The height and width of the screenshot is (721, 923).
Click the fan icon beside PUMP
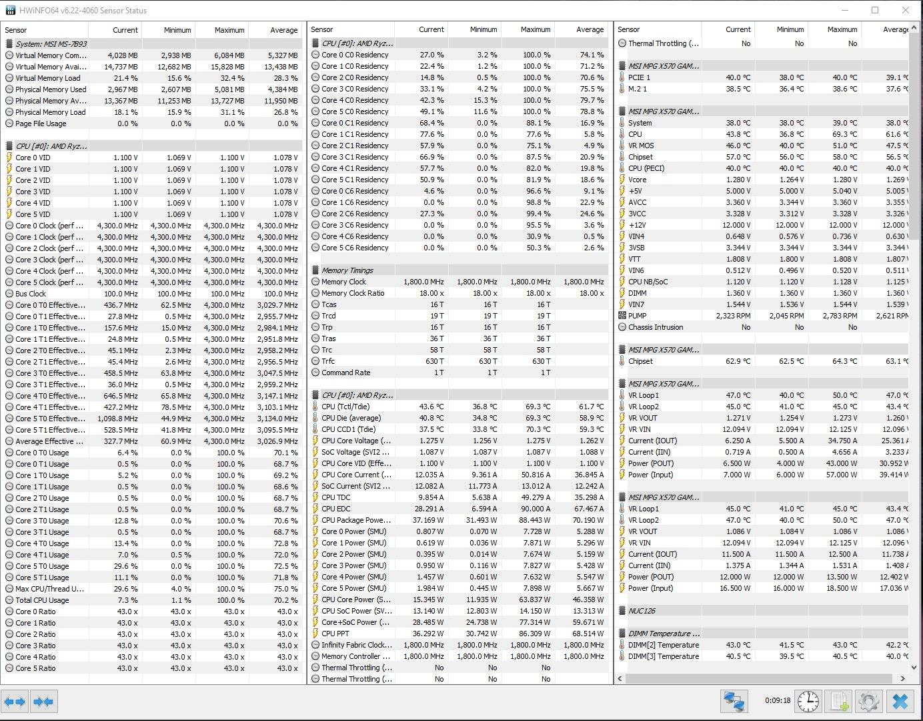622,316
